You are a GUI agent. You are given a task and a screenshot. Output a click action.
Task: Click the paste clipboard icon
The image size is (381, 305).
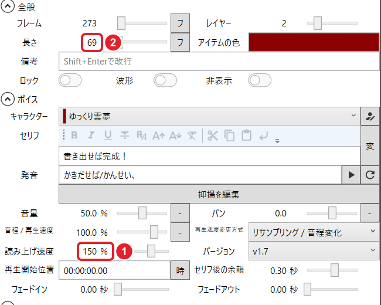tap(246, 135)
